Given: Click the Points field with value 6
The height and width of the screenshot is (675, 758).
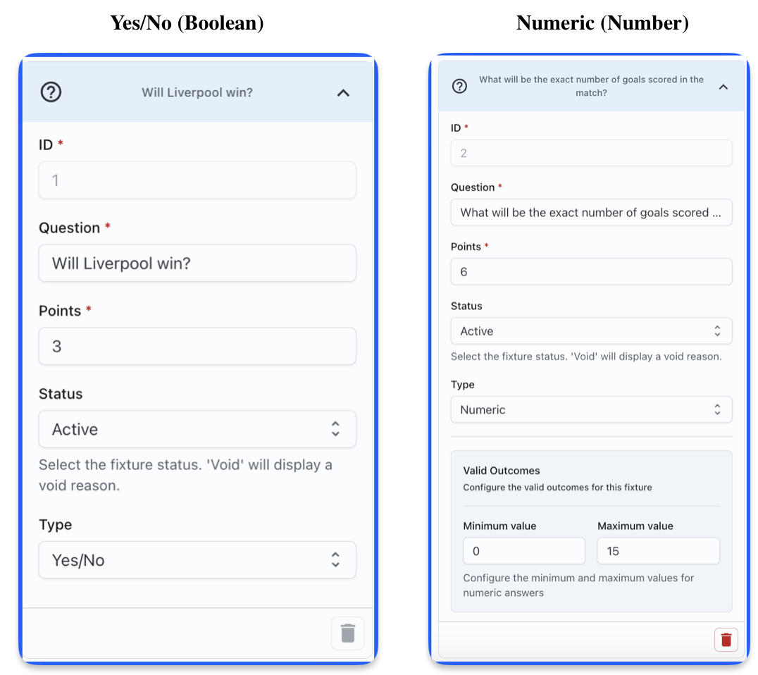Looking at the screenshot, I should 591,272.
